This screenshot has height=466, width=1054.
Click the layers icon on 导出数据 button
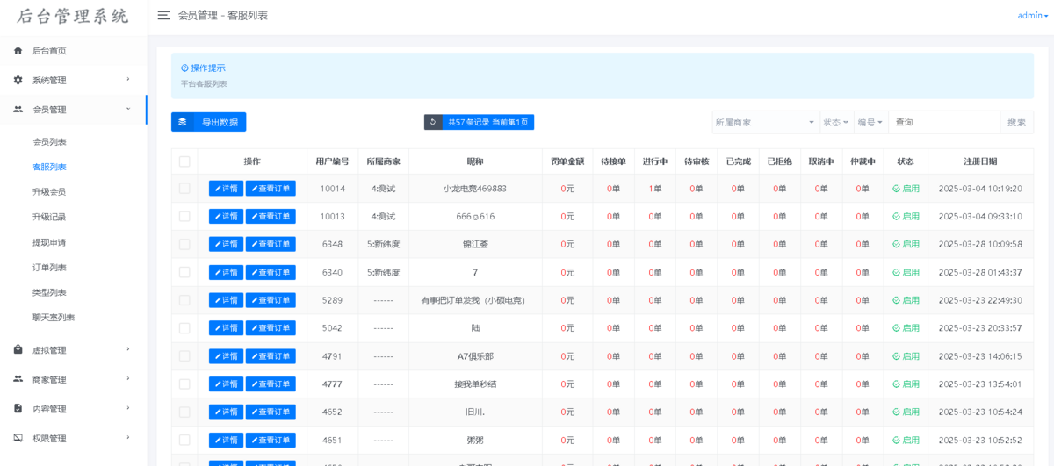[x=183, y=122]
